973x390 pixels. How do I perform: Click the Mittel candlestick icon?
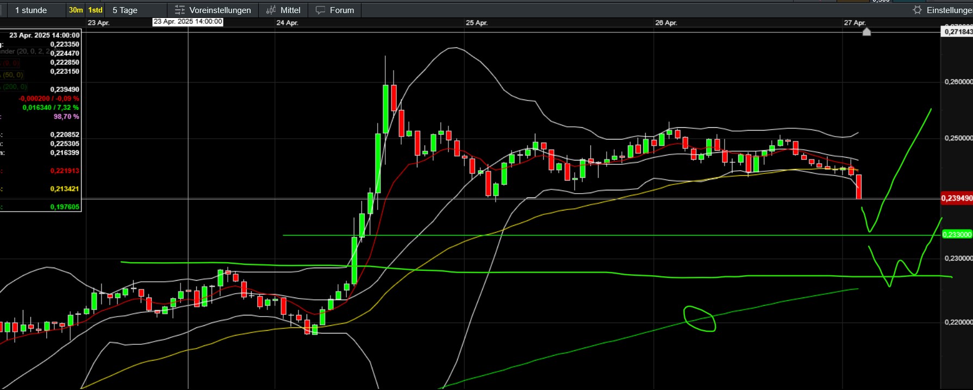click(x=271, y=10)
